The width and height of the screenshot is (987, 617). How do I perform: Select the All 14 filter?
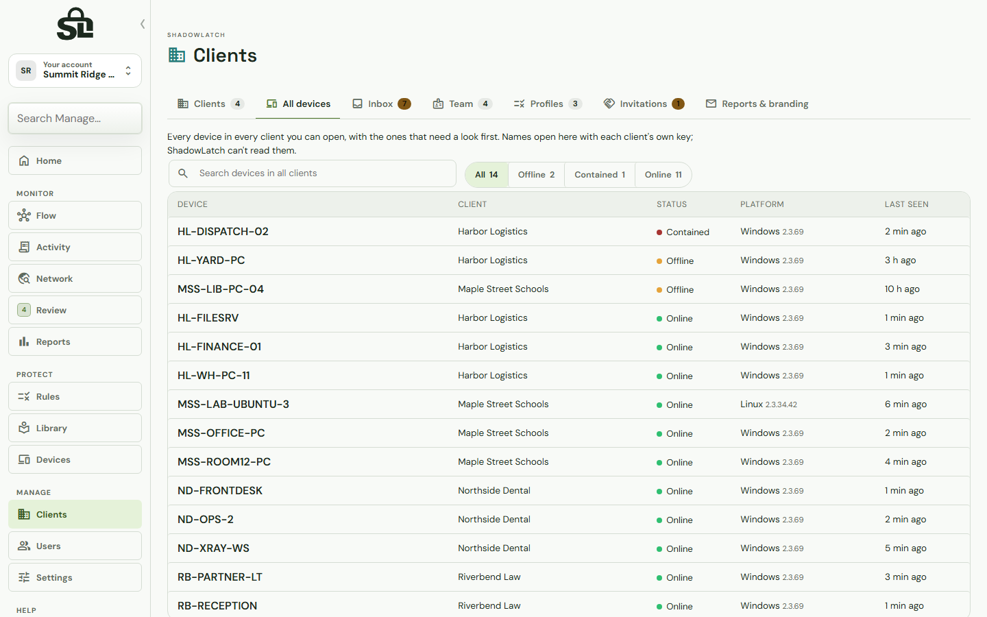487,175
